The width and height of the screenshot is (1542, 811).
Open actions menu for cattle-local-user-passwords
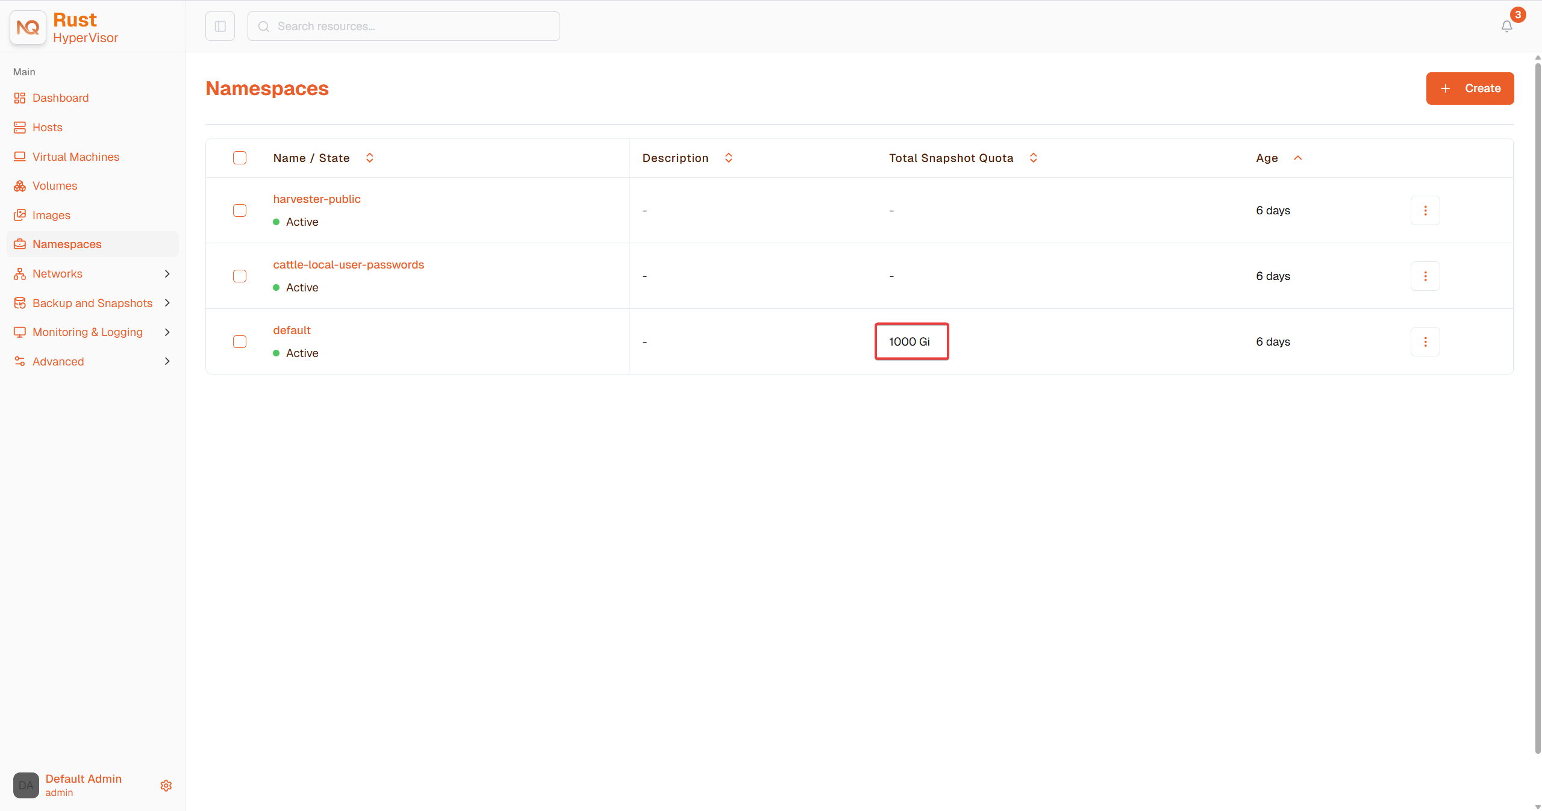pyautogui.click(x=1425, y=276)
